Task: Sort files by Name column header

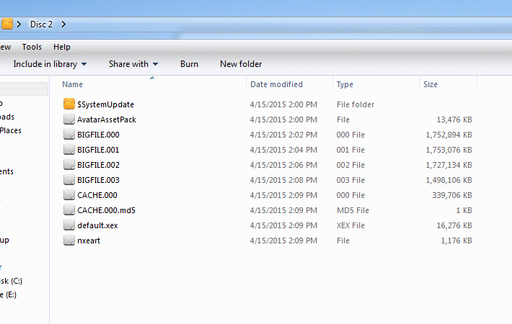Action: point(74,84)
